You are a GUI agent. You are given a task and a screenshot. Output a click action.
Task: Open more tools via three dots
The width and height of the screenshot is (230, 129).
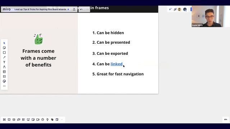tap(4, 86)
